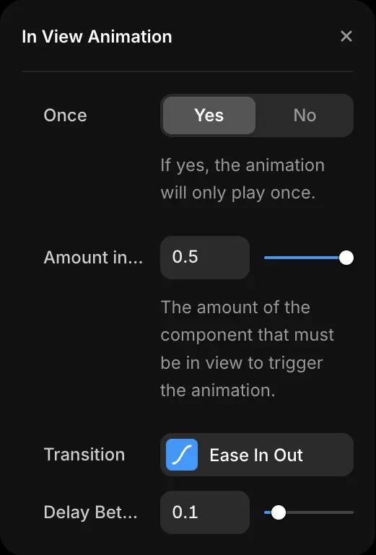Viewport: 376px width, 555px height.
Task: Click the 'must be in view to trigger' description
Action: (247, 349)
